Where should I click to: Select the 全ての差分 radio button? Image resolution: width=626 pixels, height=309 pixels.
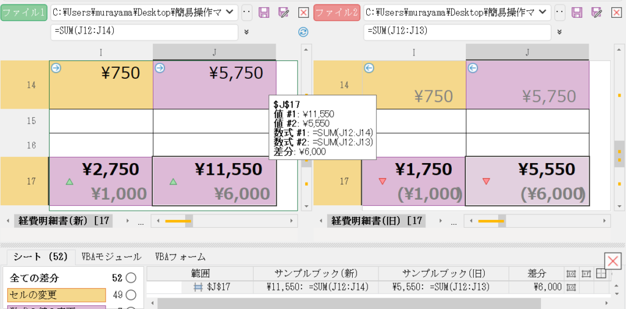[131, 278]
